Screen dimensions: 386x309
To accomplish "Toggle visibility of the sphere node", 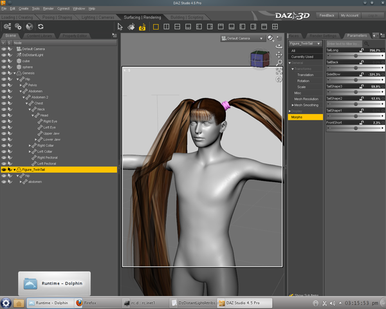I will pos(4,67).
